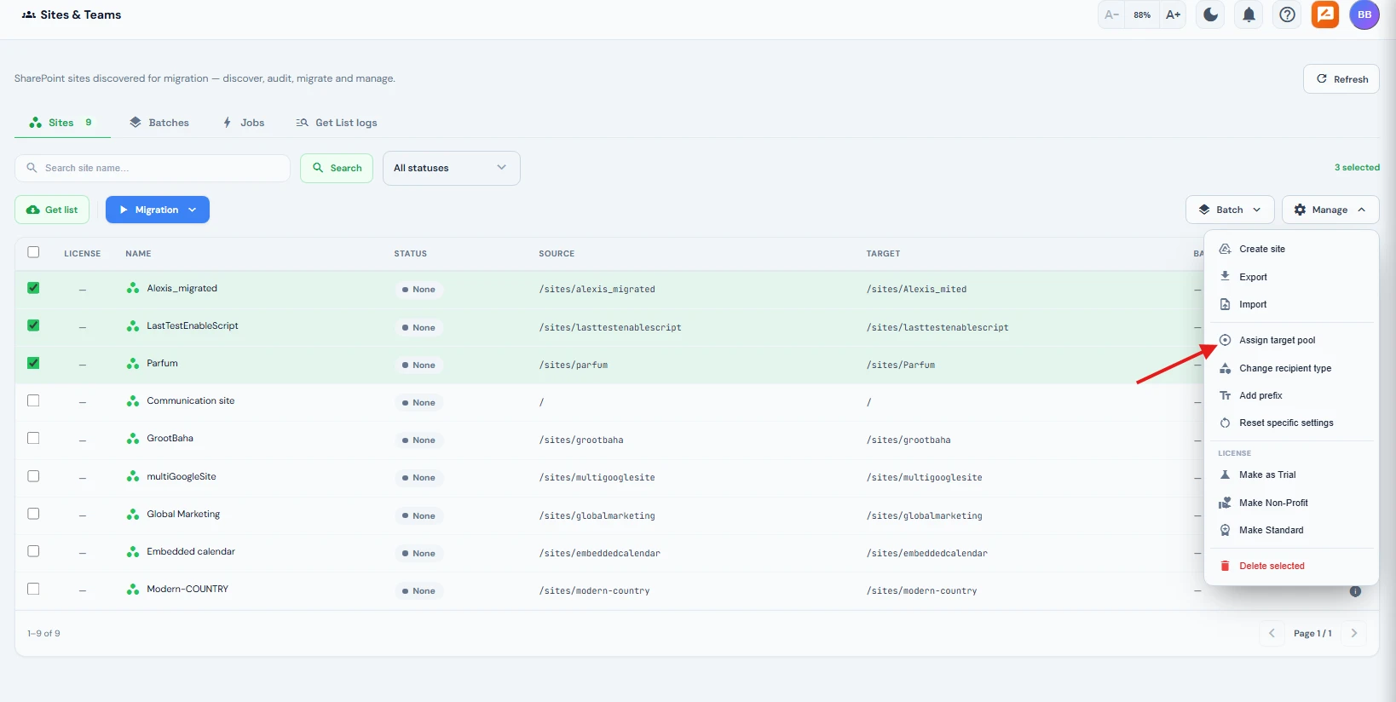The width and height of the screenshot is (1396, 702).
Task: Click site icon next to multiGoogleSite
Action: pos(133,477)
